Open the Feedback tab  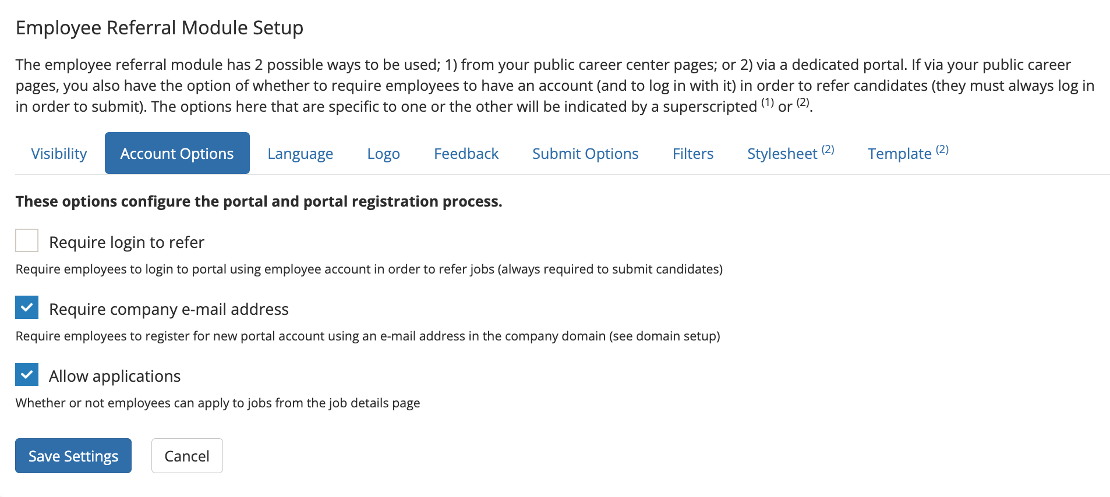pyautogui.click(x=466, y=154)
